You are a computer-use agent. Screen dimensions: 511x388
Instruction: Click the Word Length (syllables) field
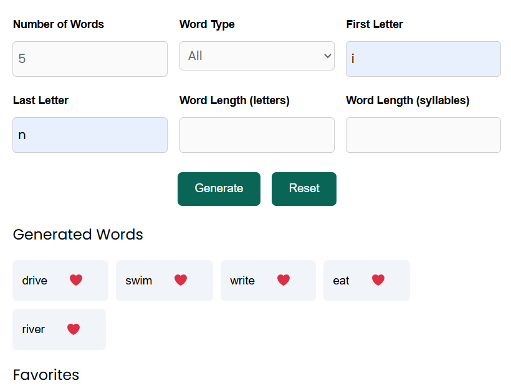[423, 135]
